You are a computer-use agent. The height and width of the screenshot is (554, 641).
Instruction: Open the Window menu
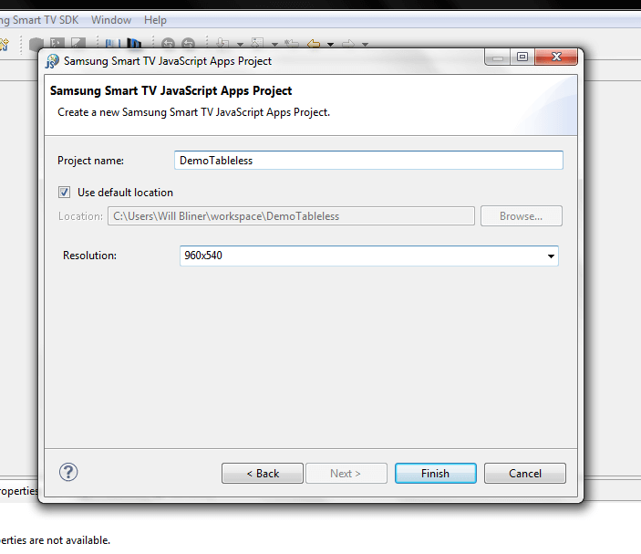coord(111,20)
